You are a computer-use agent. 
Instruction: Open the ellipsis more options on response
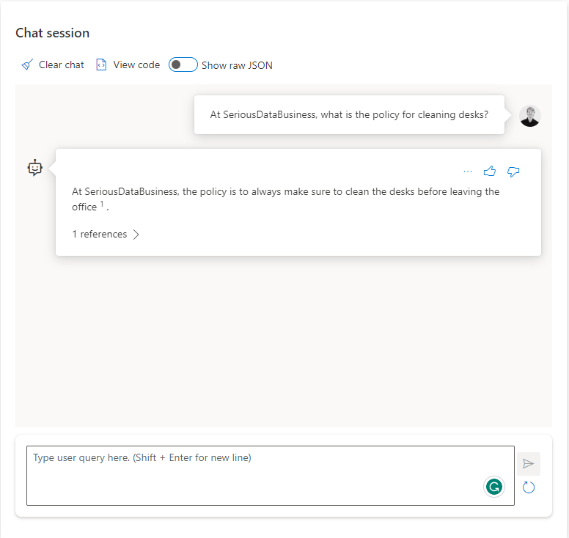pos(468,172)
